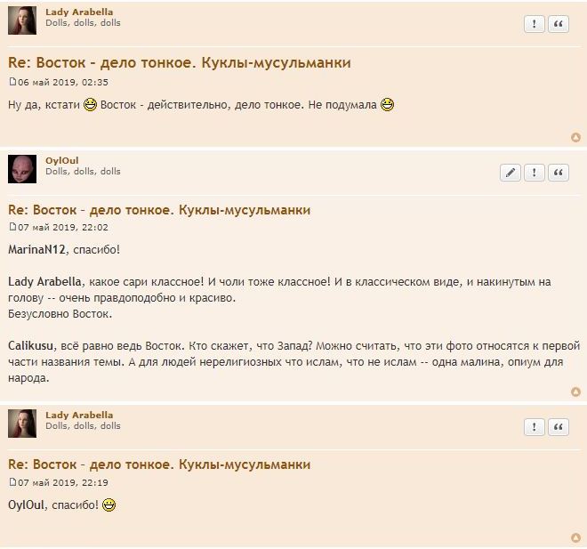Viewport: 587px width, 549px height.
Task: Open first post title 'Re: Восток - дело тонкое'
Action: point(180,62)
